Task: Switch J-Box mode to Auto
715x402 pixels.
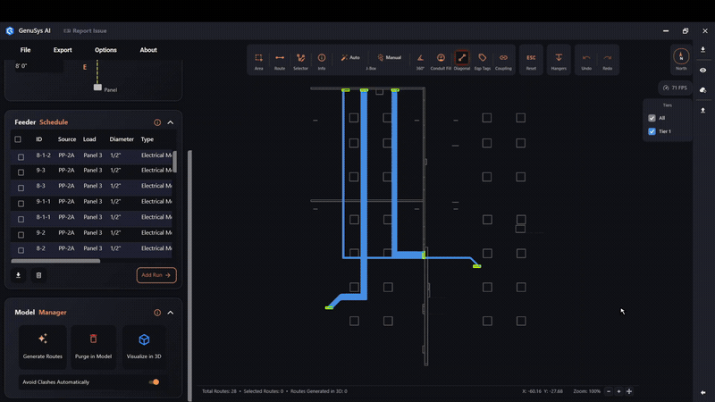Action: tap(350, 57)
